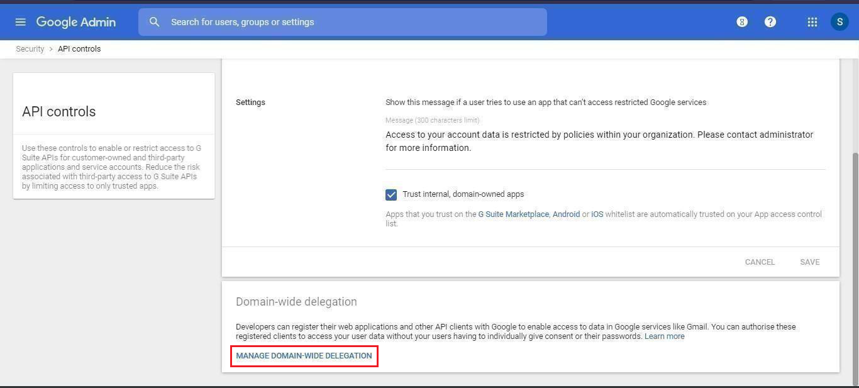Click the CANCEL button

tap(760, 262)
